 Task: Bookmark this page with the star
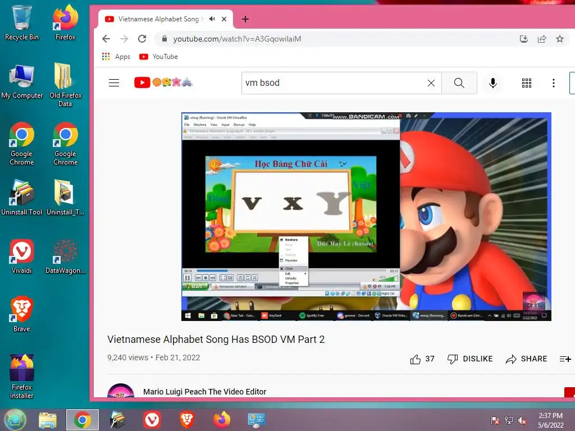coord(560,39)
